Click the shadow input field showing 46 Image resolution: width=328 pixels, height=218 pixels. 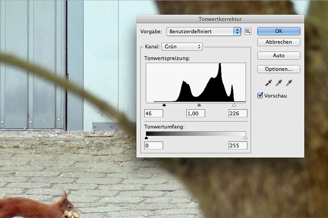pyautogui.click(x=154, y=113)
